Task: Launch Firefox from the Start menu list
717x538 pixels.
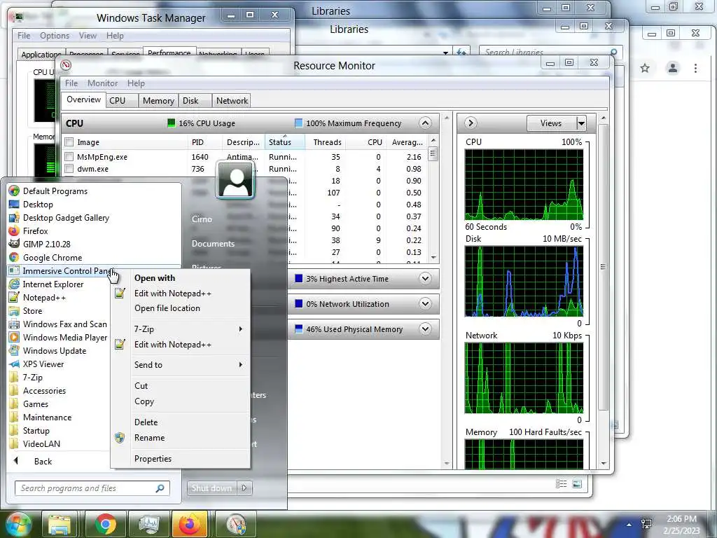Action: point(35,231)
